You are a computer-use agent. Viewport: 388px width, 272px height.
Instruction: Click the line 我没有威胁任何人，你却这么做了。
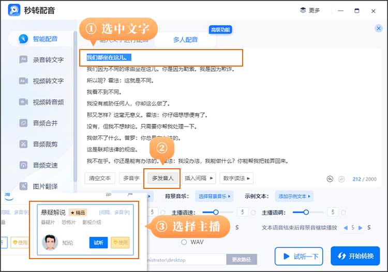[x=128, y=103]
